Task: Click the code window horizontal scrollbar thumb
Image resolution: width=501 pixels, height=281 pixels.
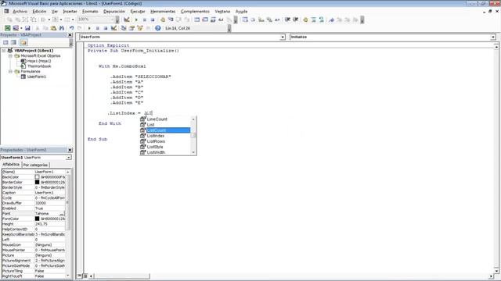Action: tap(122, 276)
